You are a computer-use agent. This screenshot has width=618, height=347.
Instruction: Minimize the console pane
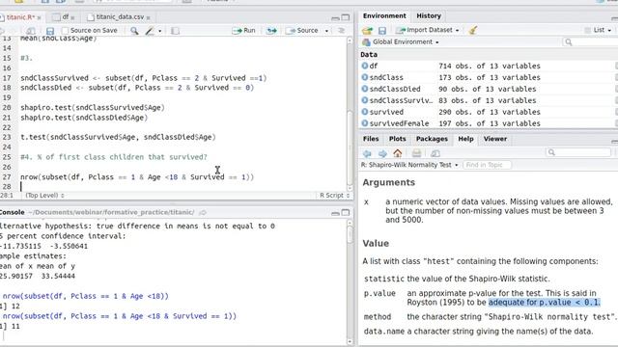coord(335,213)
